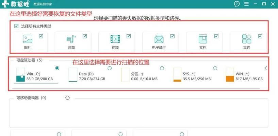
Task: Uncheck the 音频 file type checkbox
Action: [85, 36]
